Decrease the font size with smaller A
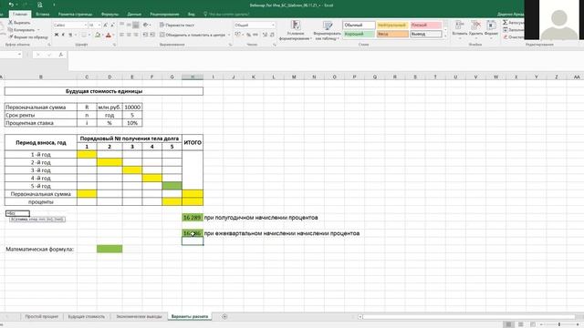This screenshot has width=584, height=328. pos(112,25)
